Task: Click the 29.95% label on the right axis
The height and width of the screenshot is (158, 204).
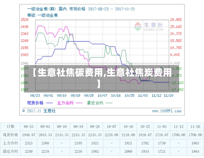Action: (x=176, y=20)
